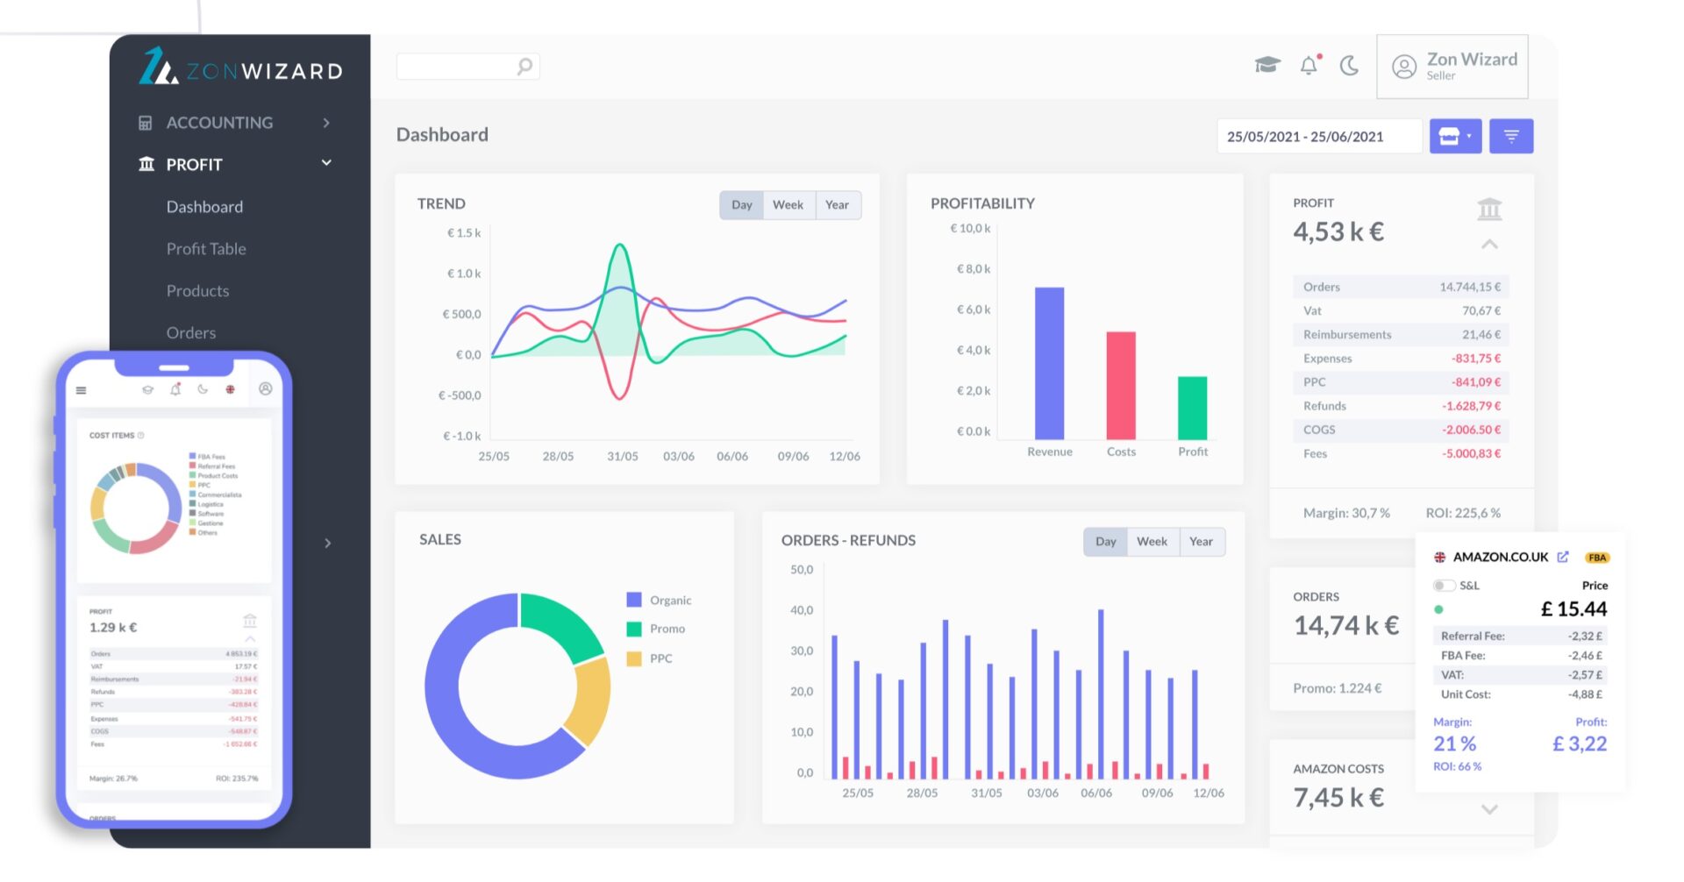Click the Organic legend color swatch

pos(634,601)
